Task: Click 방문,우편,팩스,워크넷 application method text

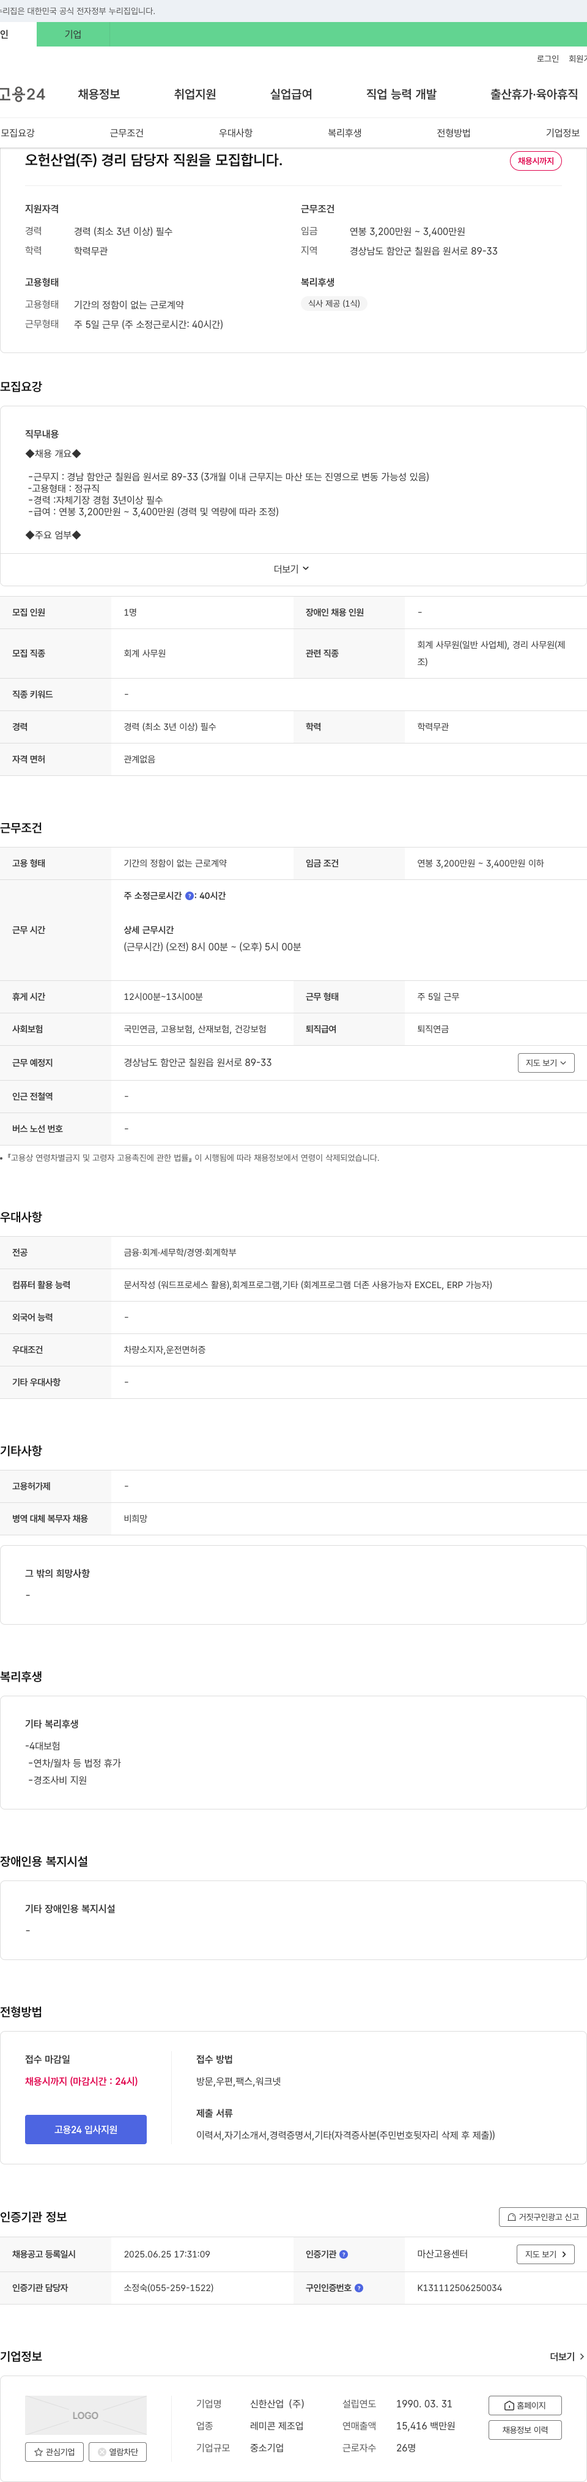Action: pos(238,2081)
